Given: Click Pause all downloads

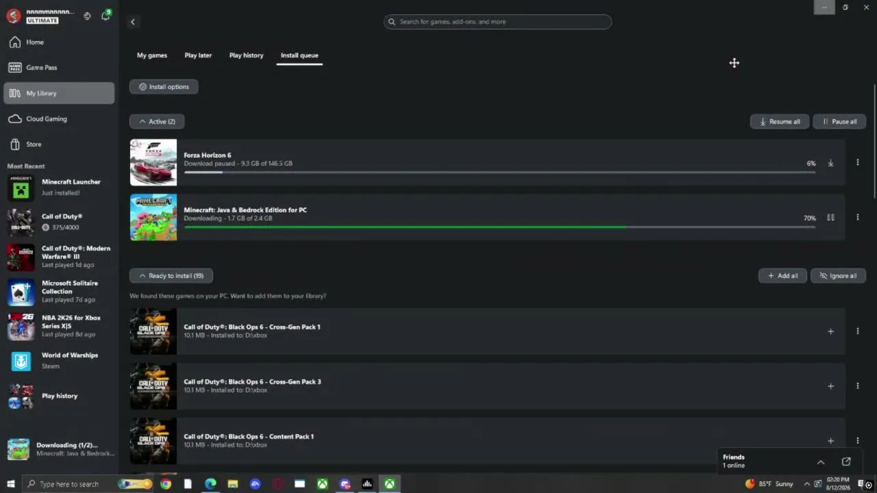Looking at the screenshot, I should click(x=839, y=122).
